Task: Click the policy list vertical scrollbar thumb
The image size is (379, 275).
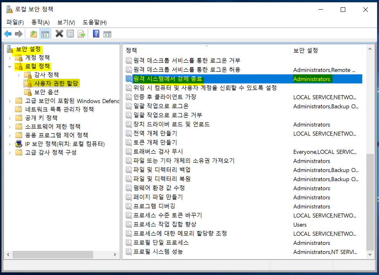Action: tap(370, 202)
